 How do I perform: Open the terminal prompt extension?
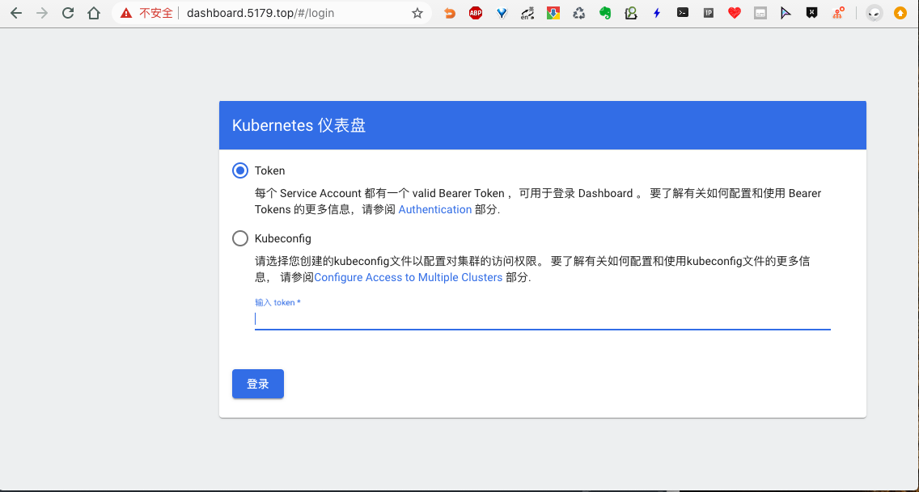click(x=683, y=12)
